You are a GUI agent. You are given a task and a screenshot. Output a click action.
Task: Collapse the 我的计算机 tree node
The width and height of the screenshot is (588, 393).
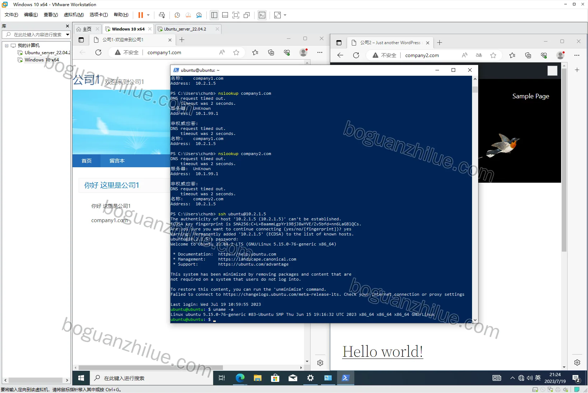(x=6, y=46)
